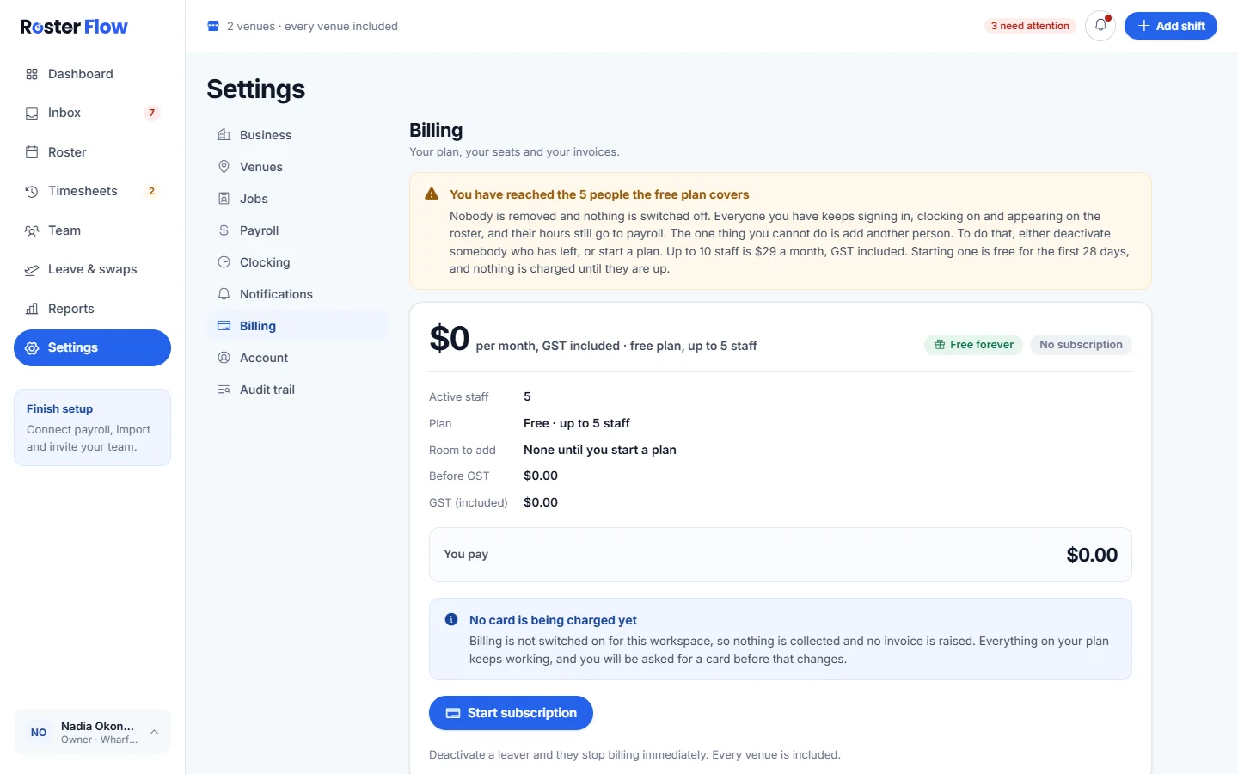Click the Inbox tray icon

pyautogui.click(x=32, y=113)
